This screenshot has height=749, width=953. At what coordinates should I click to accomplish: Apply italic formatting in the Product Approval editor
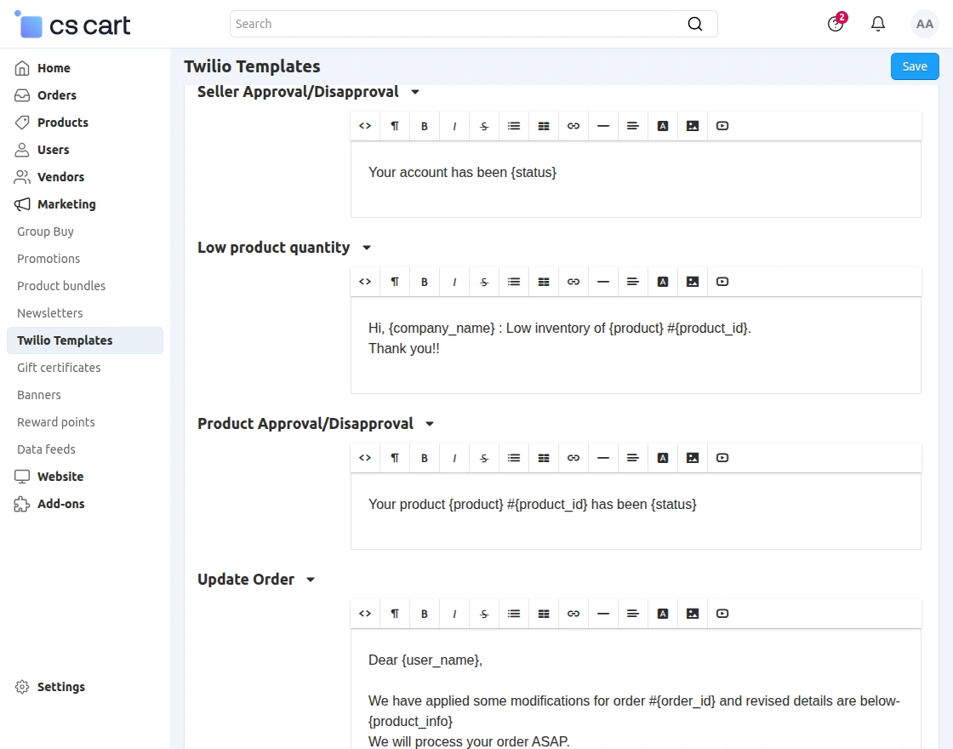pos(454,457)
